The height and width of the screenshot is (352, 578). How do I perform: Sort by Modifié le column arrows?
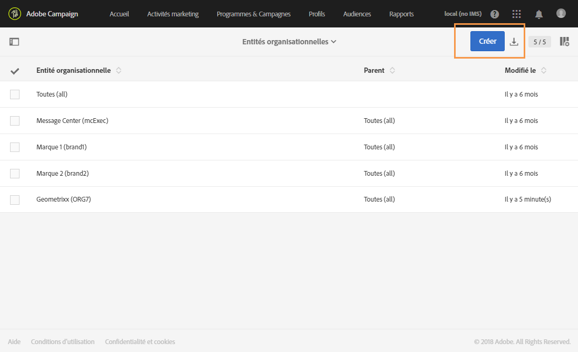pyautogui.click(x=544, y=70)
